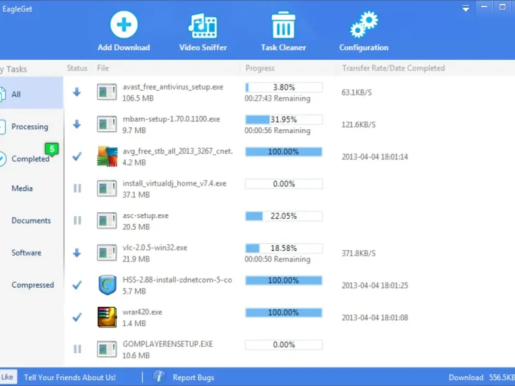Select the Compressed category
Image resolution: width=515 pixels, height=386 pixels.
(33, 284)
